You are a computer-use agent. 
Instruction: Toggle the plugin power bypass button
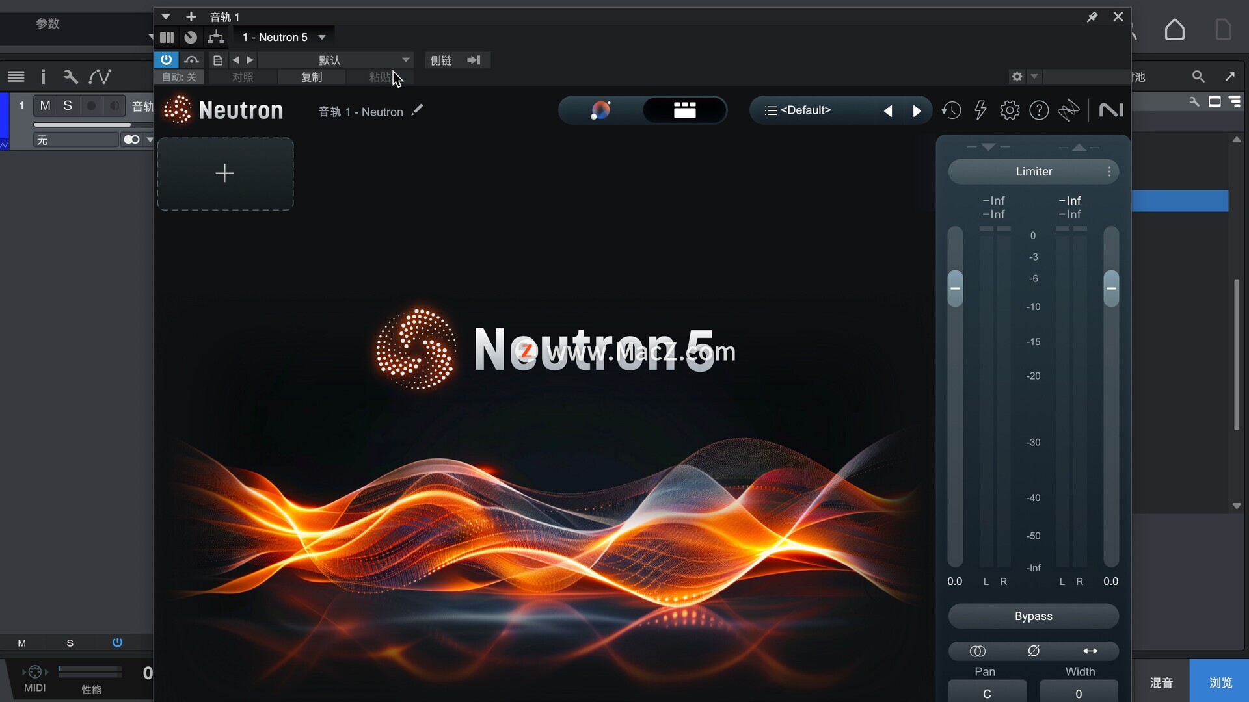point(167,60)
